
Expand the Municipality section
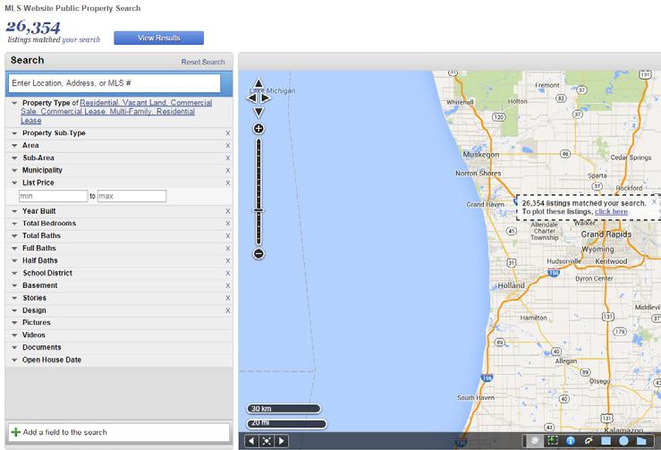click(14, 170)
